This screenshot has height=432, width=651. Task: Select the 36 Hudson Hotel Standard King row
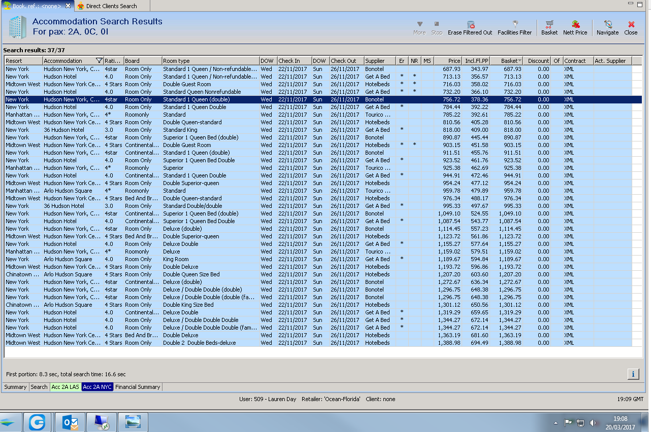[323, 130]
